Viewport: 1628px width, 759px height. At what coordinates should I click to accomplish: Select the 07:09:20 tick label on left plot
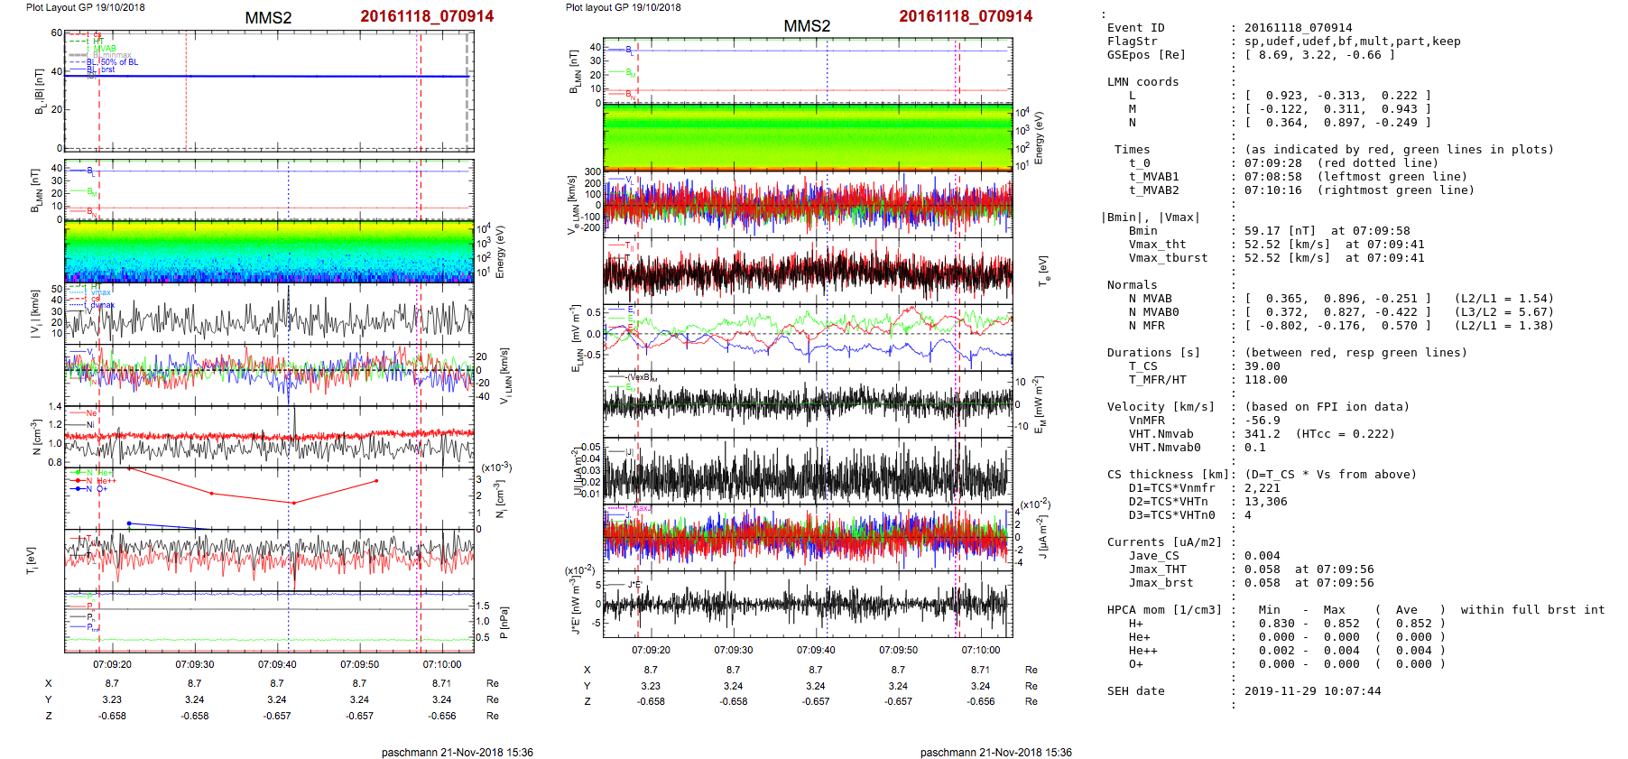click(x=112, y=664)
